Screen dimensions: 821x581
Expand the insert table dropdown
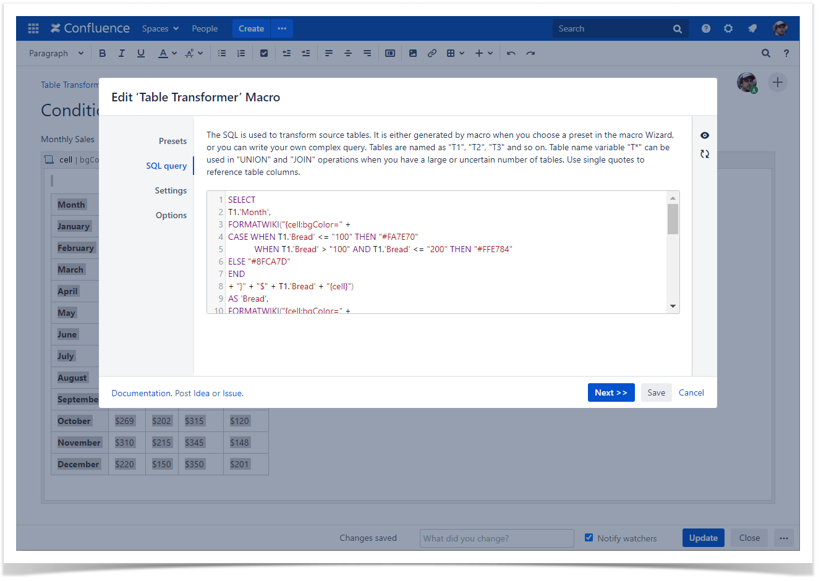461,53
